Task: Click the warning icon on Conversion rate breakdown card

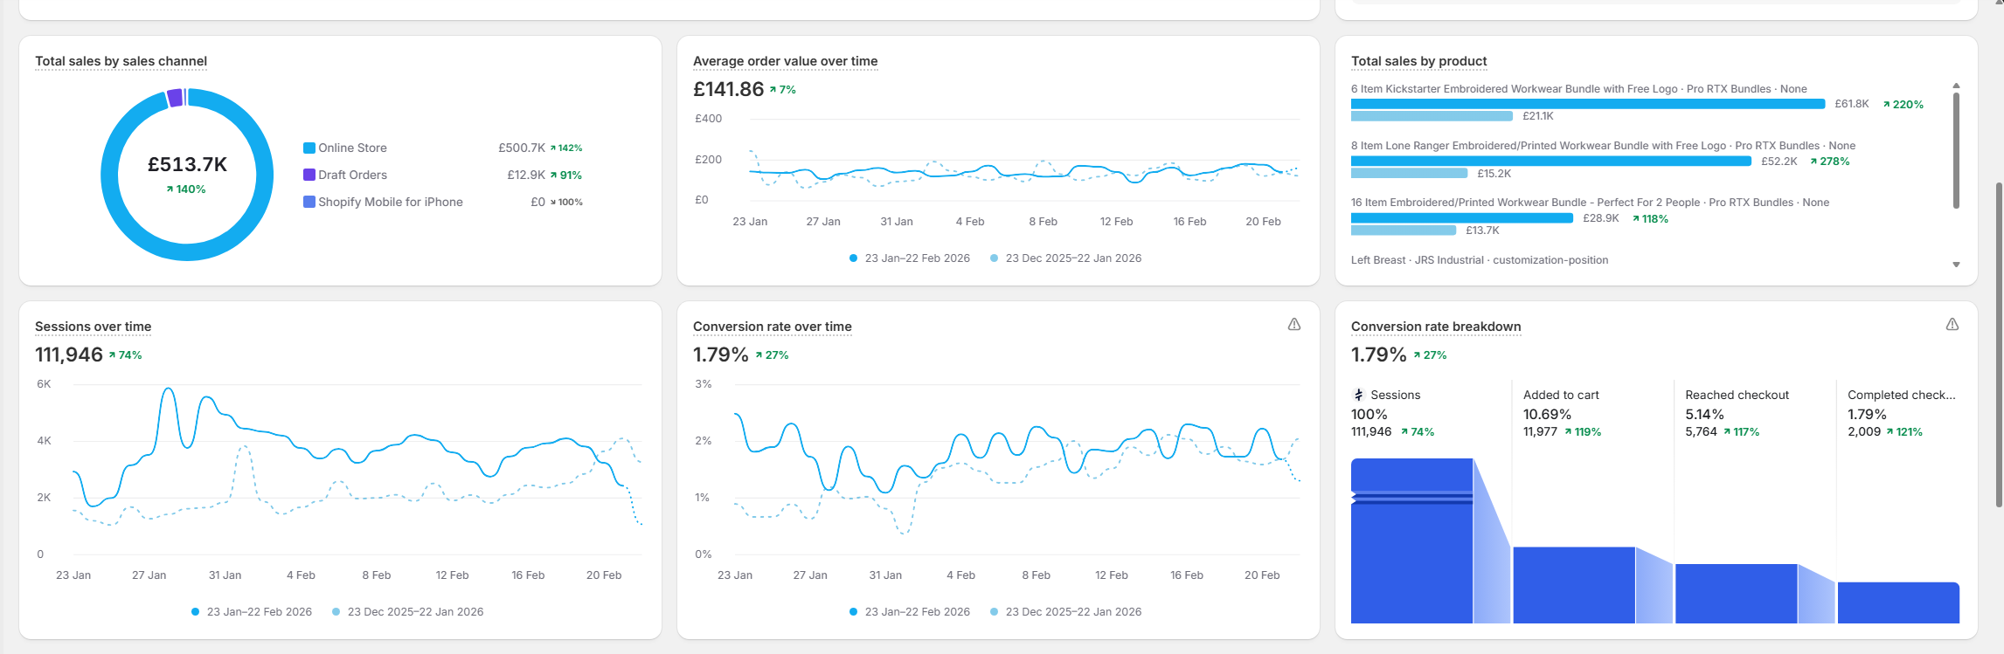Action: pyautogui.click(x=1952, y=324)
